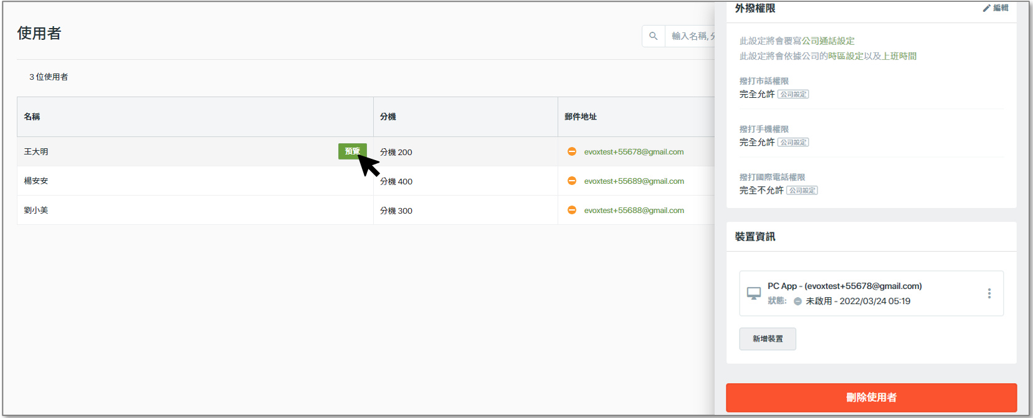The width and height of the screenshot is (1033, 418).
Task: Click the 外撥權限 section title
Action: click(755, 8)
